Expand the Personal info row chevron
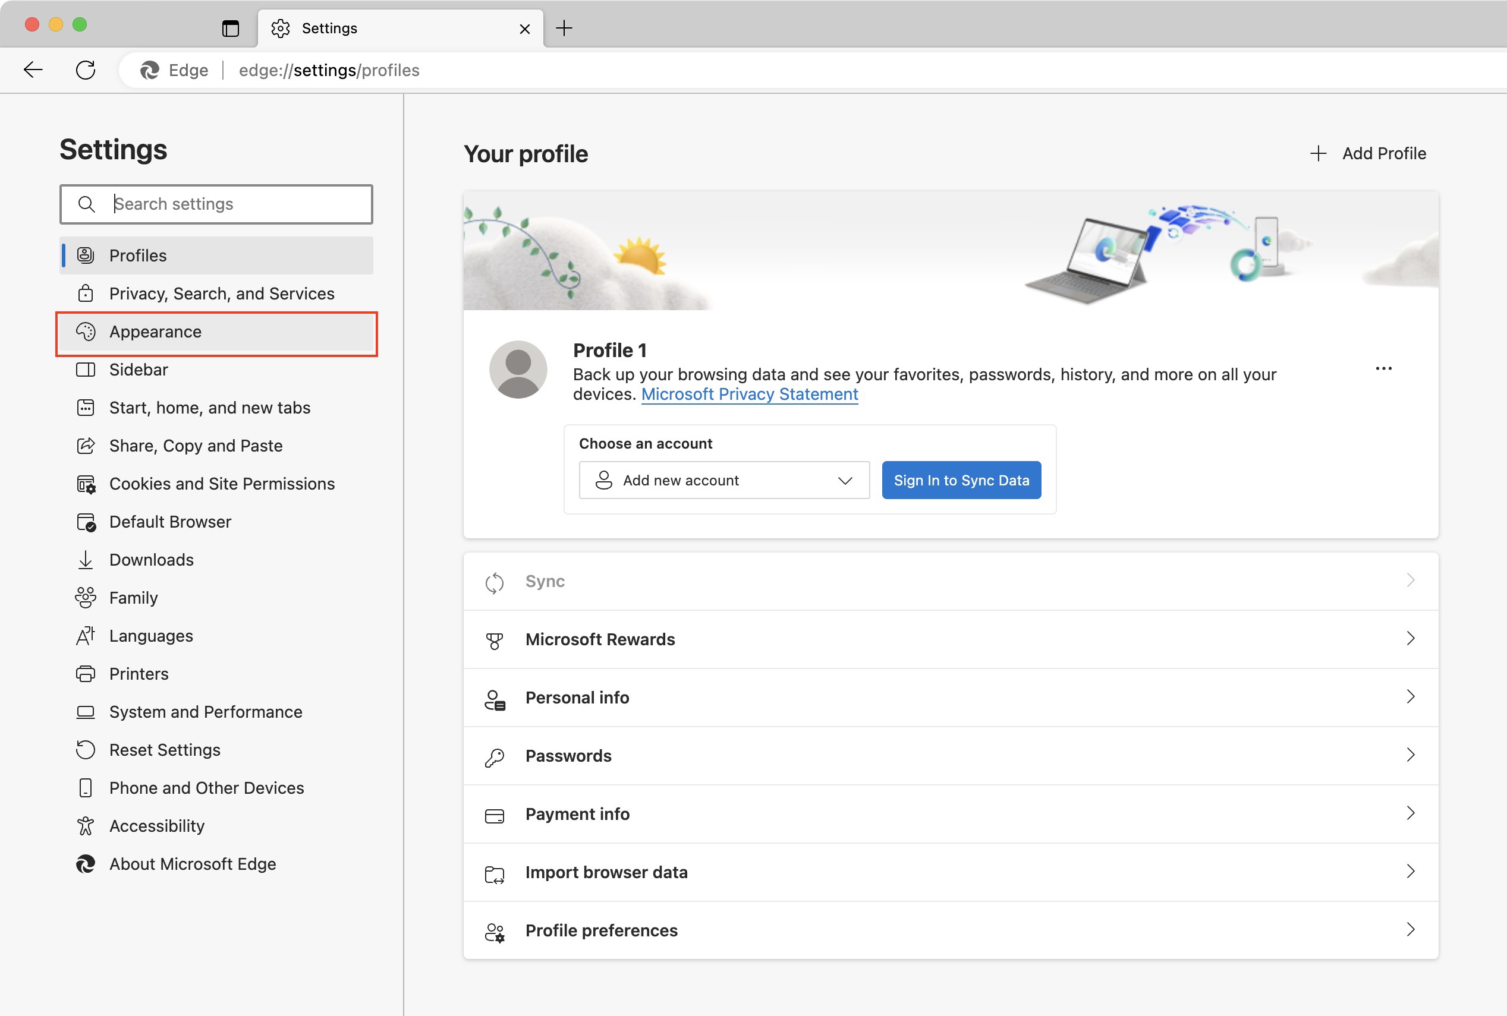 pos(1410,697)
